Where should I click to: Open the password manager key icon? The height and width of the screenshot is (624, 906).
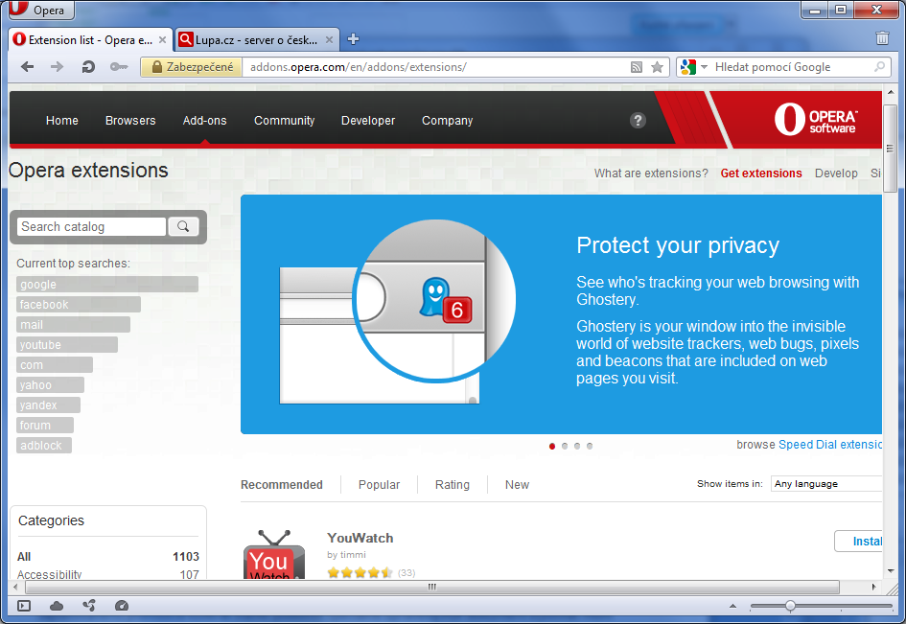tap(119, 67)
